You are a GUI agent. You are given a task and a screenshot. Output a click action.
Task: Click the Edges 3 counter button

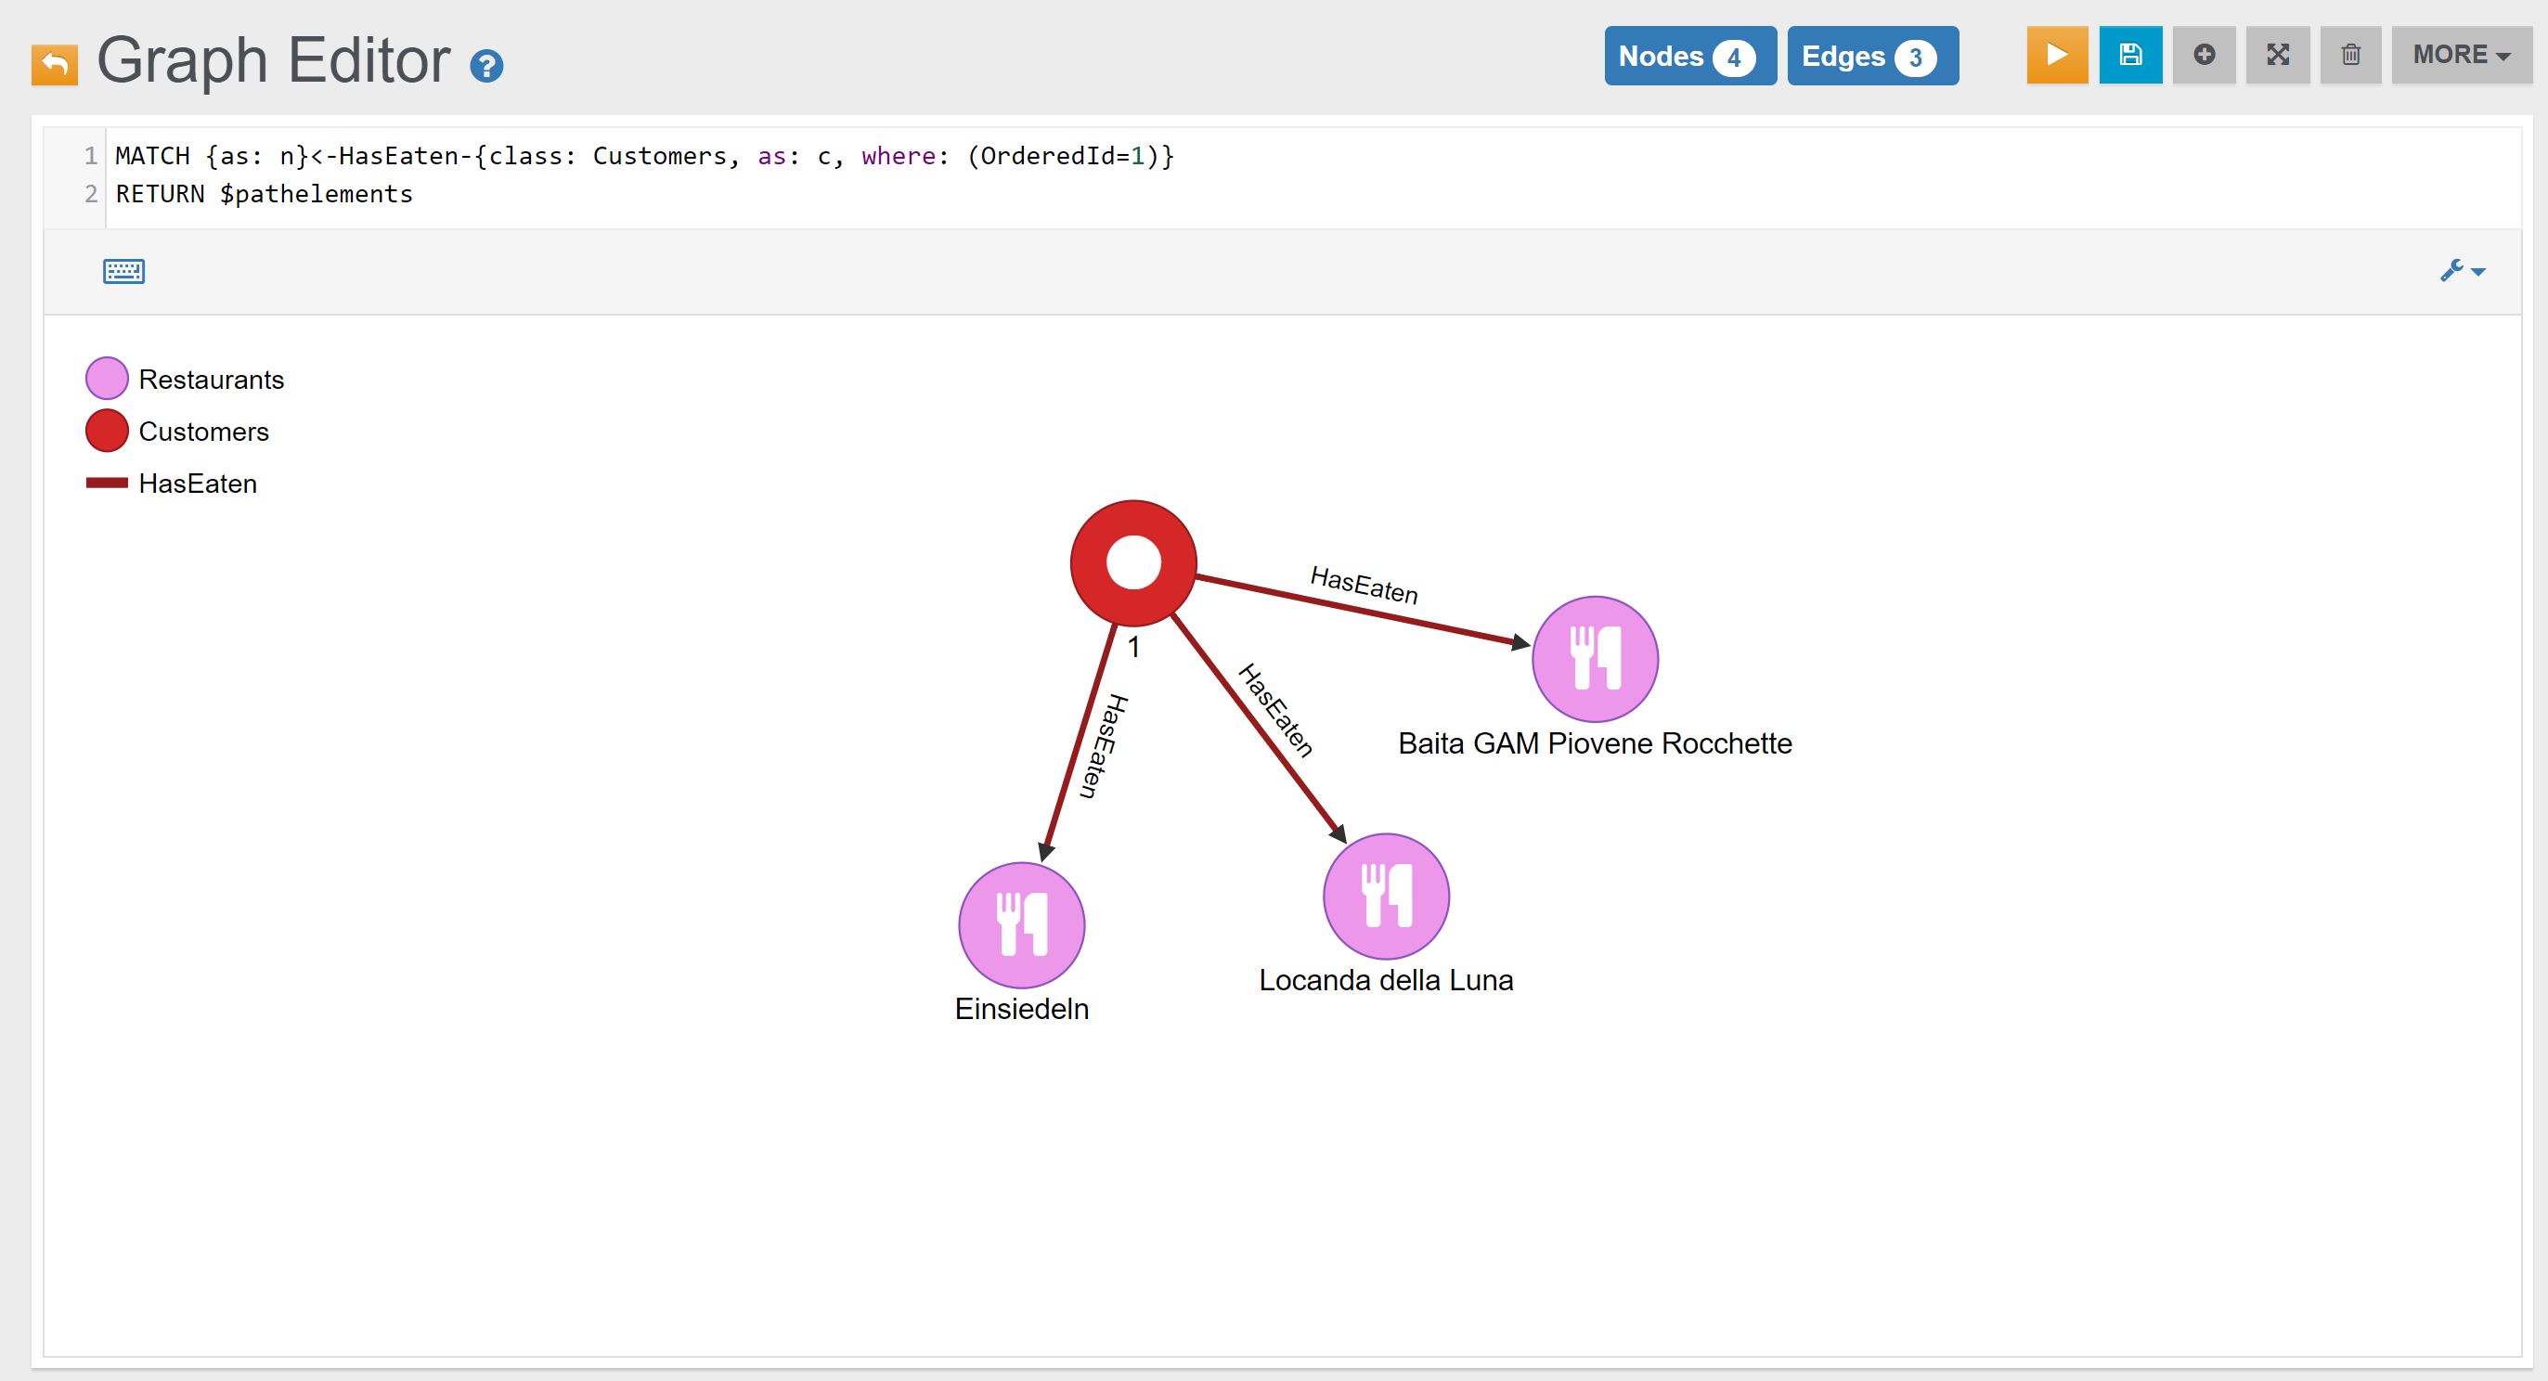(1871, 57)
